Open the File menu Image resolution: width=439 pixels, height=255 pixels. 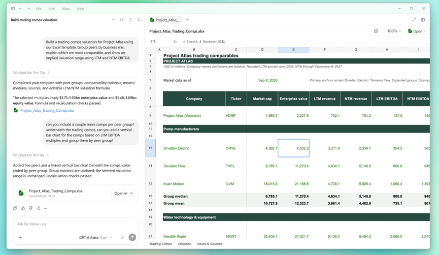(x=39, y=9)
